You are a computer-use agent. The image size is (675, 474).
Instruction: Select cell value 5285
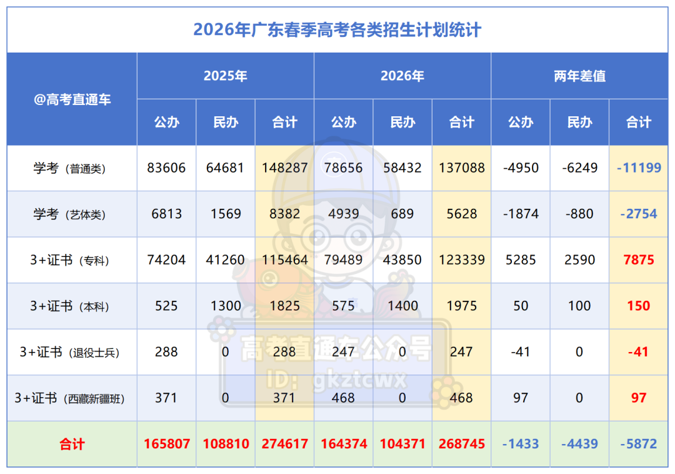(x=521, y=260)
